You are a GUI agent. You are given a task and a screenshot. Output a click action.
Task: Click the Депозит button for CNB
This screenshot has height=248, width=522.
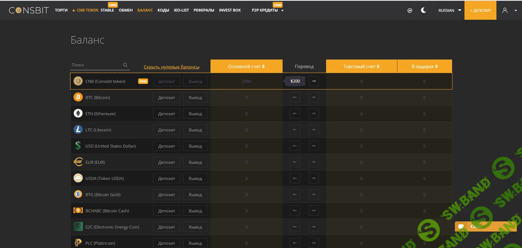[x=166, y=81]
